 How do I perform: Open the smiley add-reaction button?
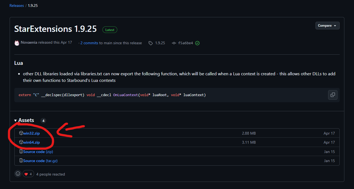(x=18, y=174)
